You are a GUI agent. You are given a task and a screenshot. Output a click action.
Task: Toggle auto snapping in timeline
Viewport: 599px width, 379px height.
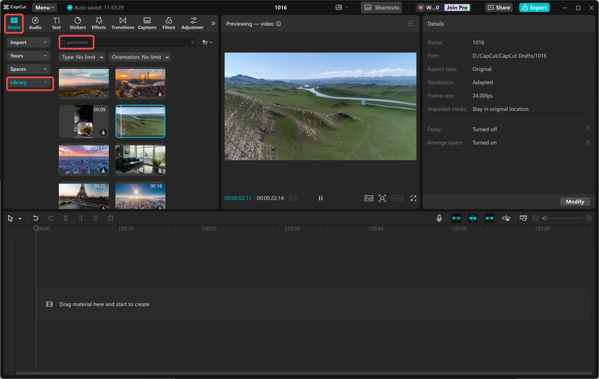click(473, 218)
